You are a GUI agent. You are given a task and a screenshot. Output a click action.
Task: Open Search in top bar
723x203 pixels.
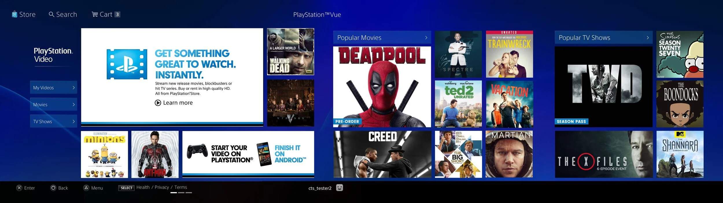(x=67, y=14)
